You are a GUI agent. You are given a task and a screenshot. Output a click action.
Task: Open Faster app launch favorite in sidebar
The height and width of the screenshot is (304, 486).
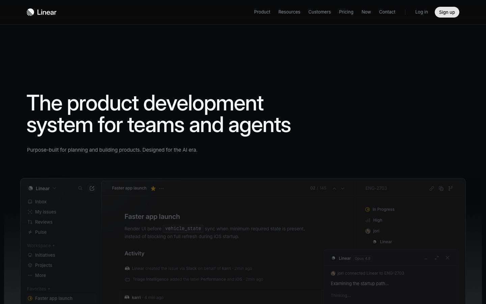coord(61,298)
